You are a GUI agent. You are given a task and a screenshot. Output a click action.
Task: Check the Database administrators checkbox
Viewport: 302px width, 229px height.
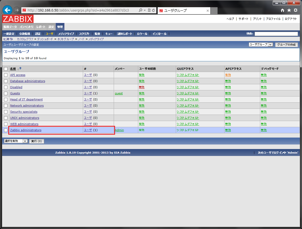click(6, 81)
